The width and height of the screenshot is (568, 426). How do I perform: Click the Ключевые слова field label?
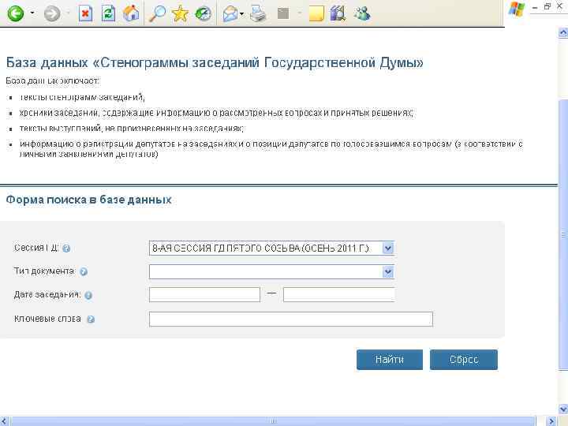[x=47, y=319]
